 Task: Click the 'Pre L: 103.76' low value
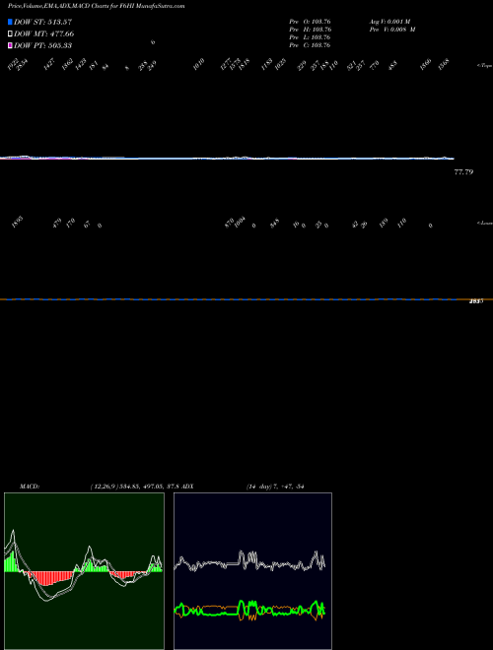310,37
